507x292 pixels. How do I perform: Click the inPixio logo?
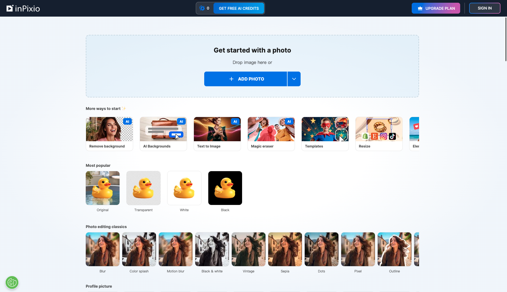[x=23, y=8]
